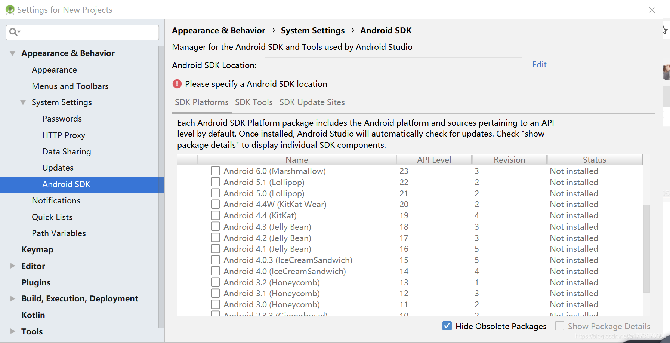Click the Android Studio logo in title bar
This screenshot has width=670, height=343.
pos(10,10)
